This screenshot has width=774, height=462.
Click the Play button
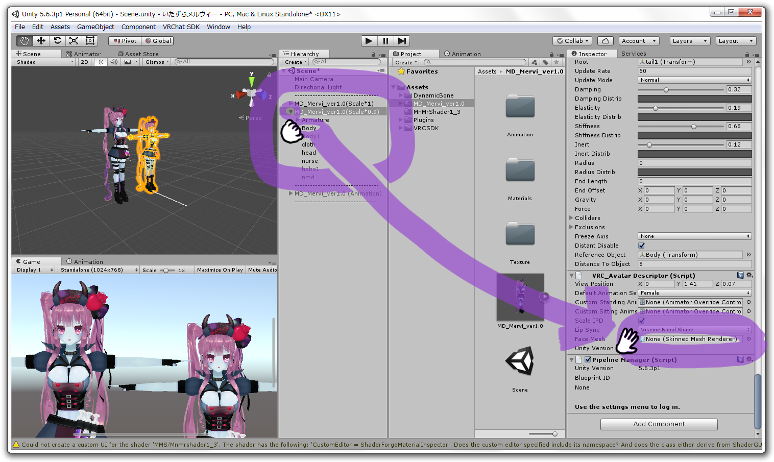coord(369,41)
